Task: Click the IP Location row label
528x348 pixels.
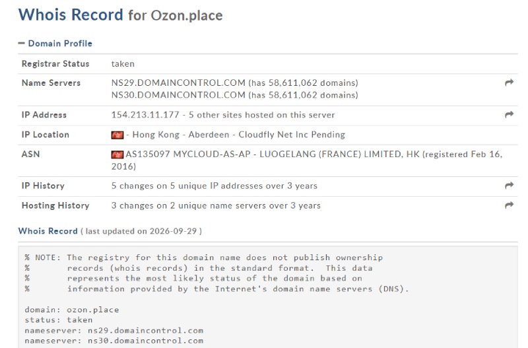Action: [x=46, y=135]
